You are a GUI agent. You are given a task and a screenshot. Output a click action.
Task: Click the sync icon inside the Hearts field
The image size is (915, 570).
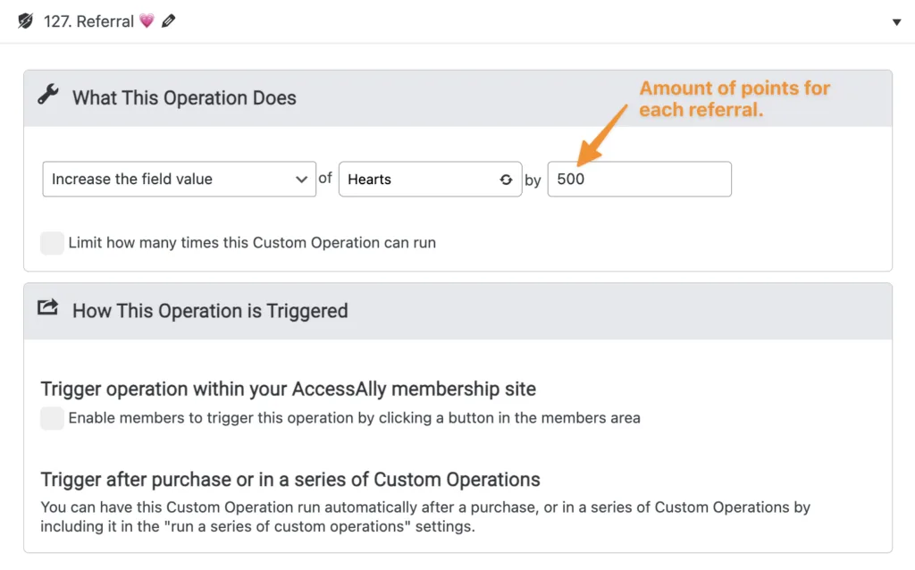[x=506, y=180]
